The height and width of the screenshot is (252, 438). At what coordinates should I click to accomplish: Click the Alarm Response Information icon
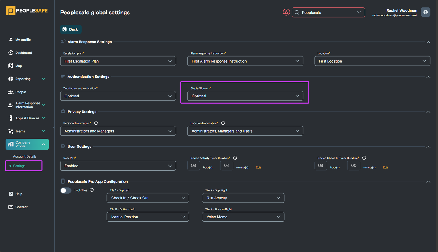[x=11, y=105]
